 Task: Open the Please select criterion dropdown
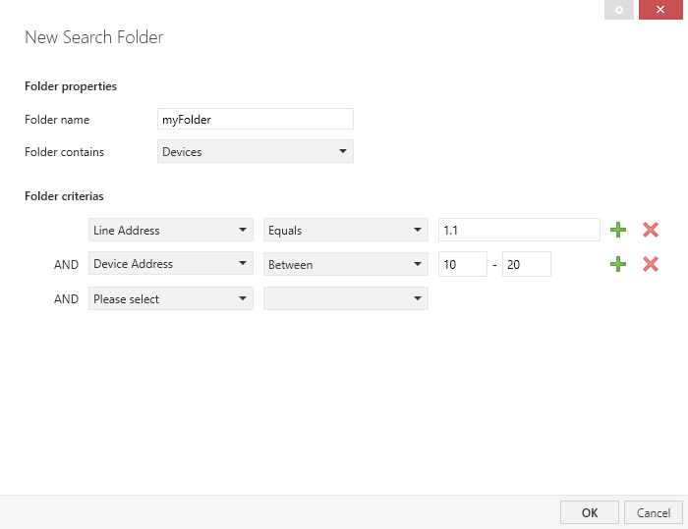click(171, 298)
